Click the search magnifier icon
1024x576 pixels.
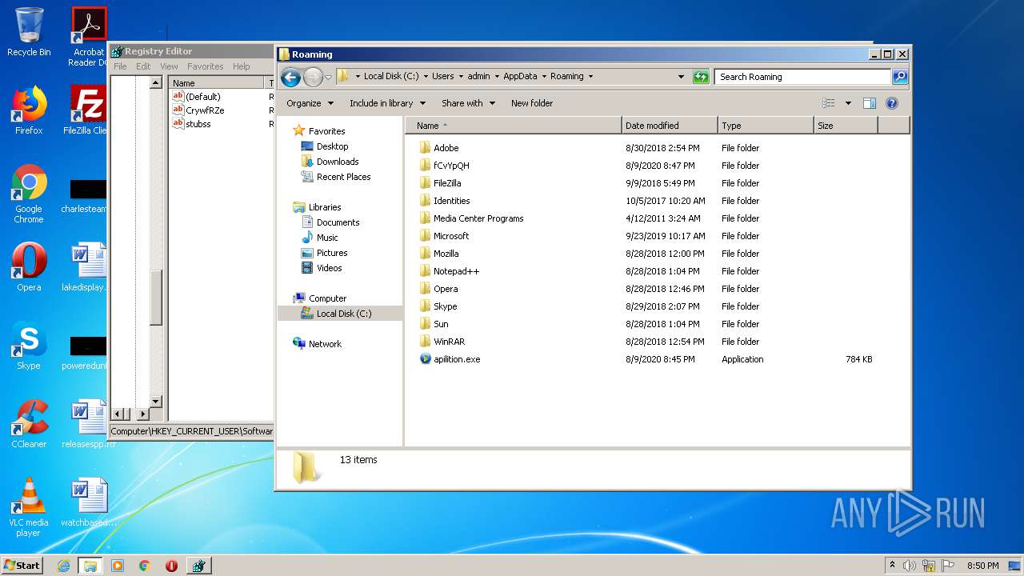click(900, 77)
